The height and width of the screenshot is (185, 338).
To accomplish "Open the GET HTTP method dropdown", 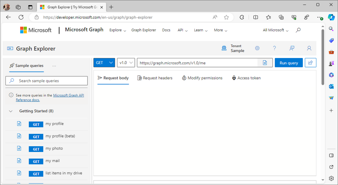I will [x=104, y=63].
